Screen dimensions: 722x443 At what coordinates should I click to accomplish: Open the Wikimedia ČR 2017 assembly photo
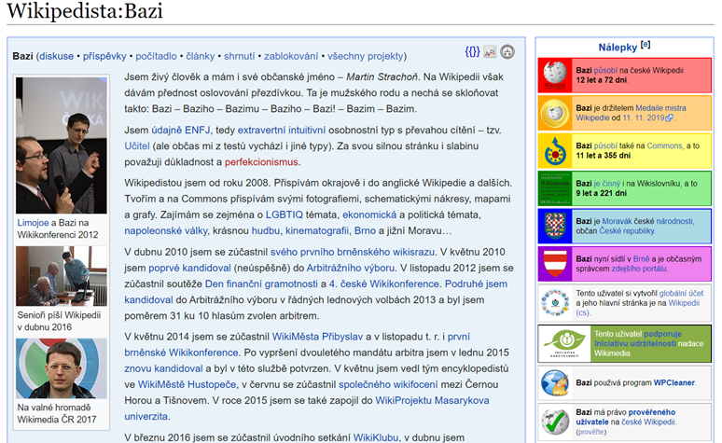point(61,368)
